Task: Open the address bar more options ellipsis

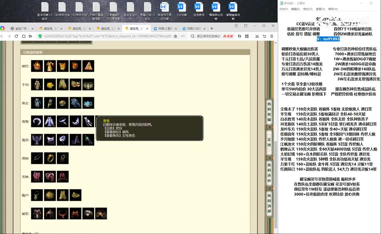Action: coord(183,36)
